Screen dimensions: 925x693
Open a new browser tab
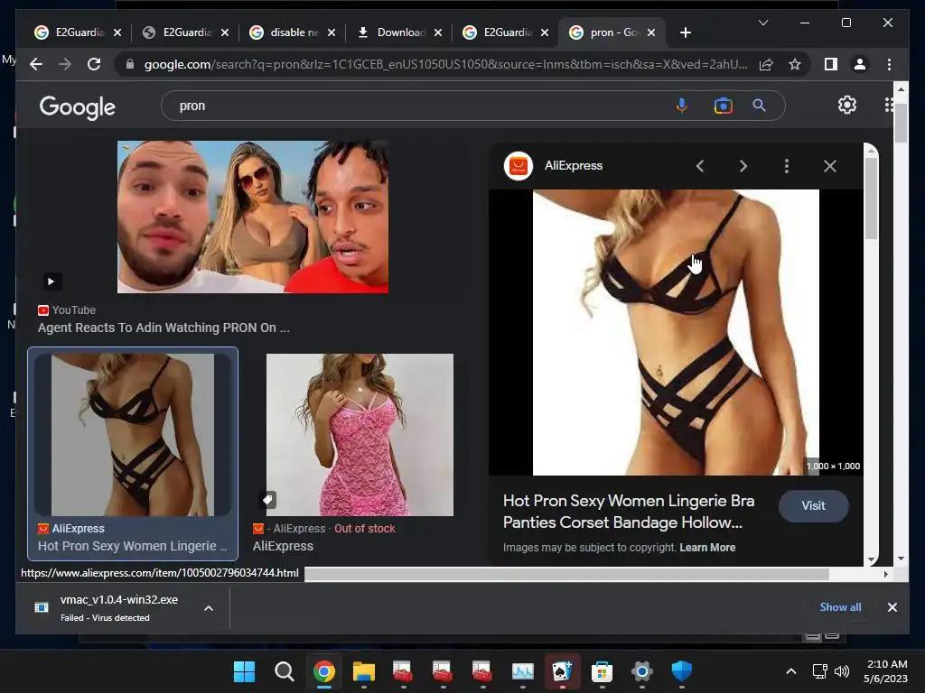pos(685,32)
